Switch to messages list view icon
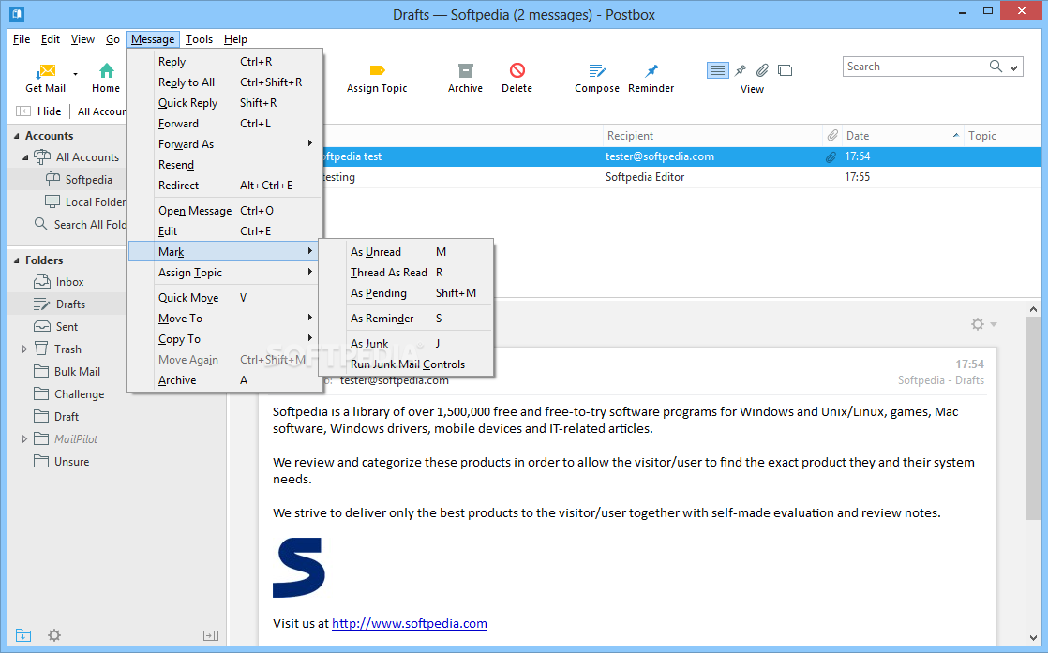The height and width of the screenshot is (653, 1048). [718, 70]
